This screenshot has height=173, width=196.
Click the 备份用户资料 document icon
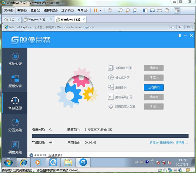111,68
